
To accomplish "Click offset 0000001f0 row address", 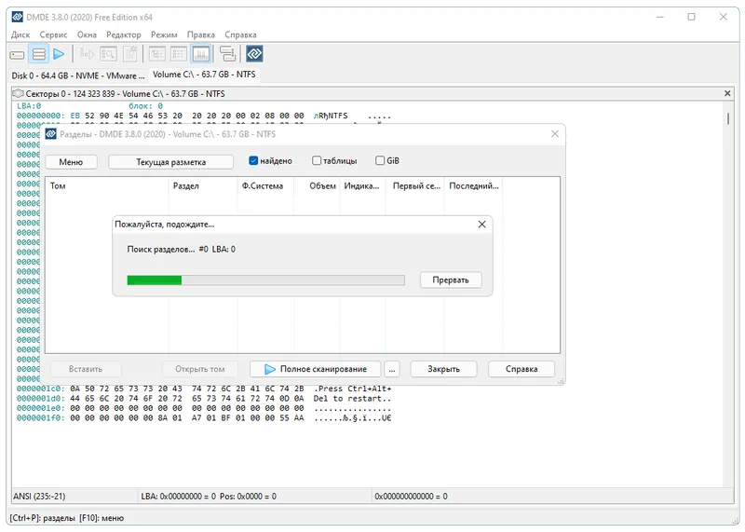I will coord(40,418).
